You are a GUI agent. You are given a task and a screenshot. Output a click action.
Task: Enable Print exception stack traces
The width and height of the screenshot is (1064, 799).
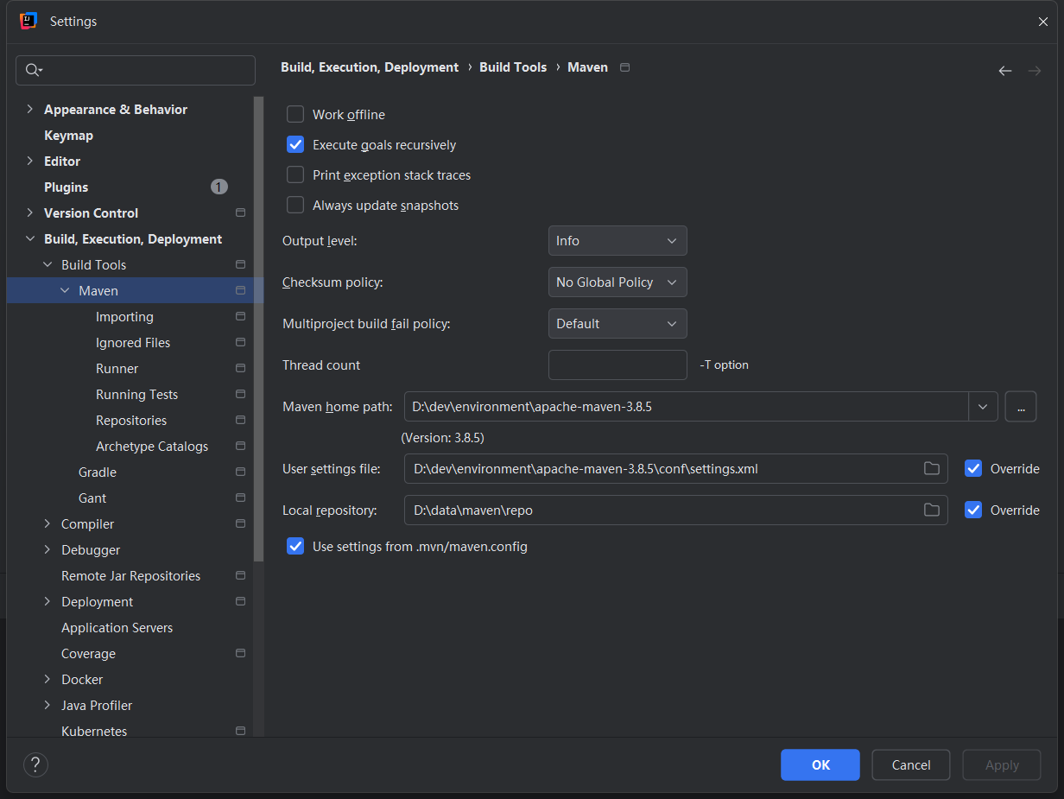click(x=295, y=174)
